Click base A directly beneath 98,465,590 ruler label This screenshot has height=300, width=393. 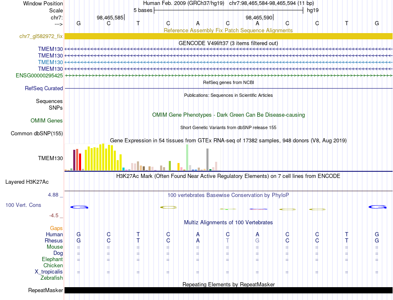point(257,23)
